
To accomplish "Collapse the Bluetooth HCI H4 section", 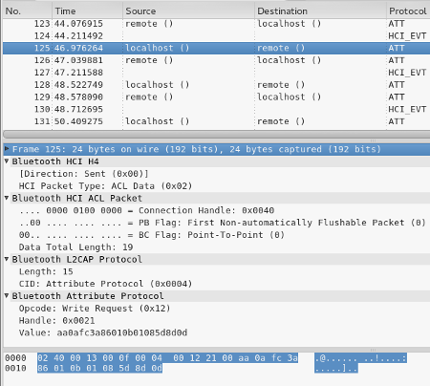I will [x=7, y=161].
